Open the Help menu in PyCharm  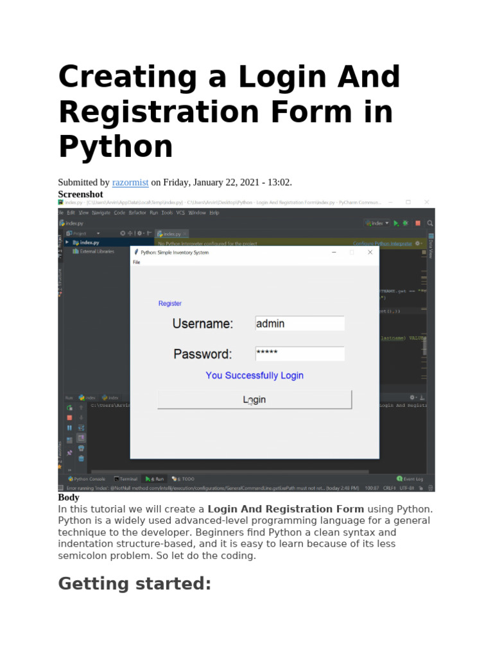(214, 213)
